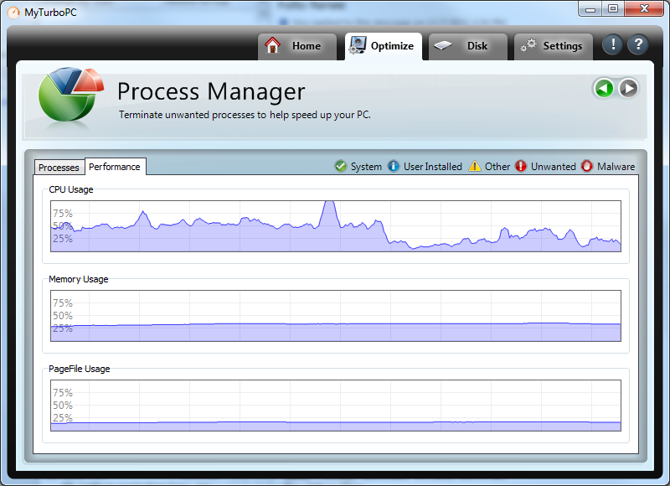Click the gears icon on Settings tab
The image size is (670, 486).
528,45
